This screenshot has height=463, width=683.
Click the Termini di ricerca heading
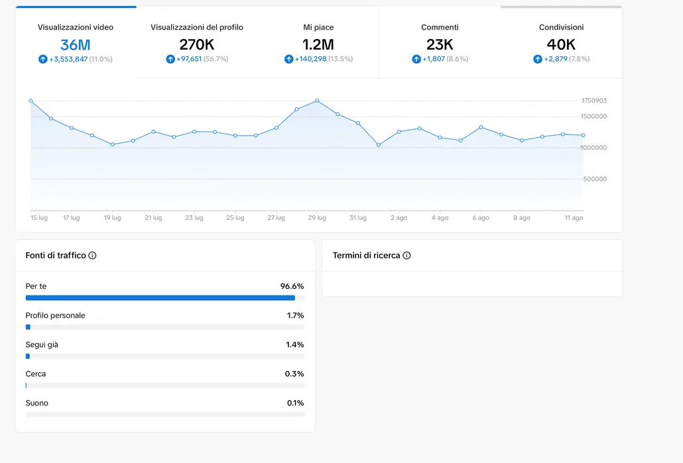[x=366, y=256]
